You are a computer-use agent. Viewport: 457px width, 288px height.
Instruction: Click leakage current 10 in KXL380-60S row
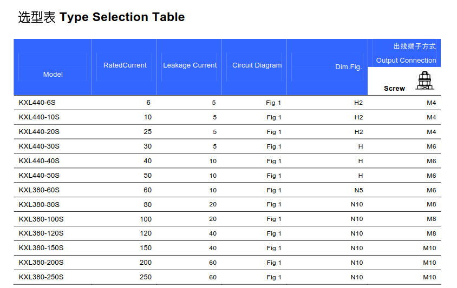213,190
